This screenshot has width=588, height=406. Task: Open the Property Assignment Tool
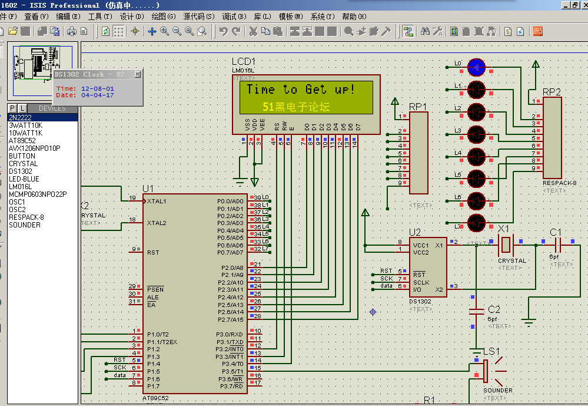437,31
